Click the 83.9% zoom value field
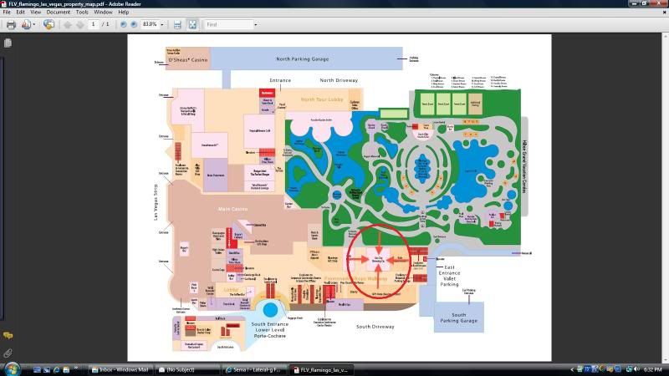Viewport: 669px width, 376px height. [x=151, y=24]
